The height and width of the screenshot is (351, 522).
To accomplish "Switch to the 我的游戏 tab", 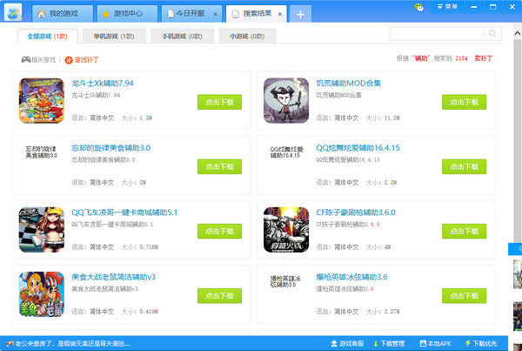I will click(61, 15).
